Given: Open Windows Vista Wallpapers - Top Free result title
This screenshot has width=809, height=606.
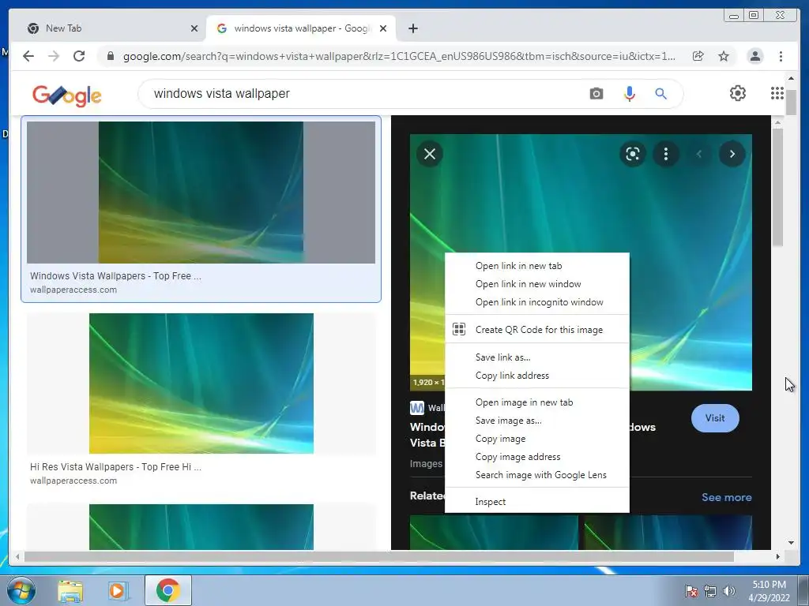Looking at the screenshot, I should coord(115,275).
